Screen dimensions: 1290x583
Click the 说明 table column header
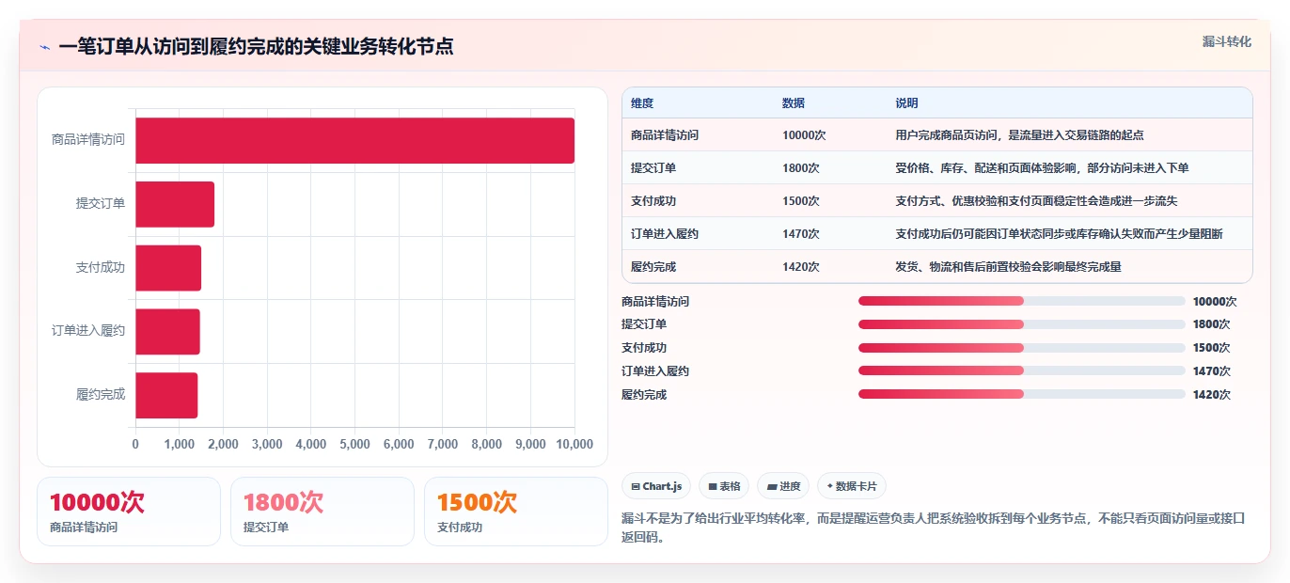click(906, 103)
